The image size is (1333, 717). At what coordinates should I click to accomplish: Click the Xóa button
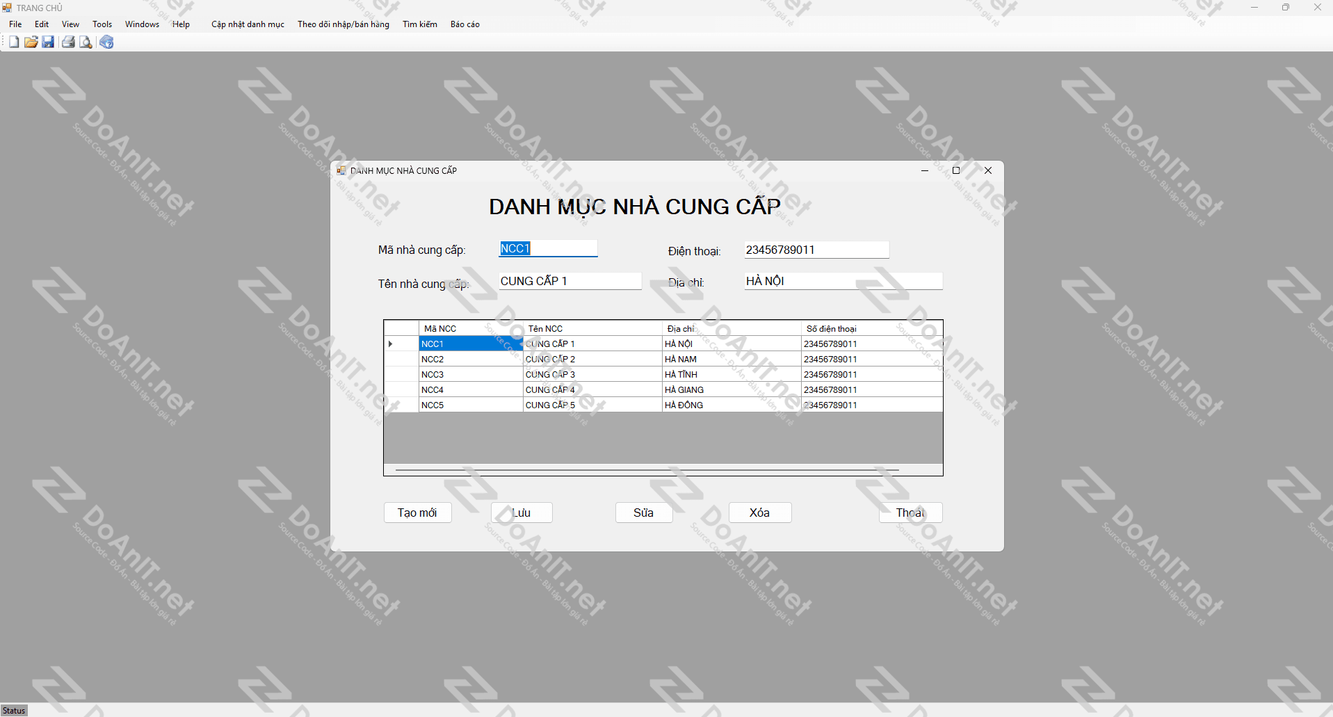[759, 513]
